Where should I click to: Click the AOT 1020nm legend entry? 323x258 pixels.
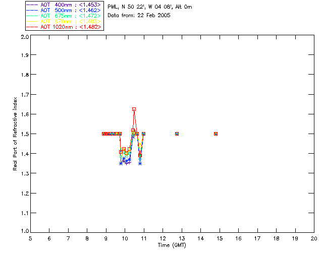[64, 27]
